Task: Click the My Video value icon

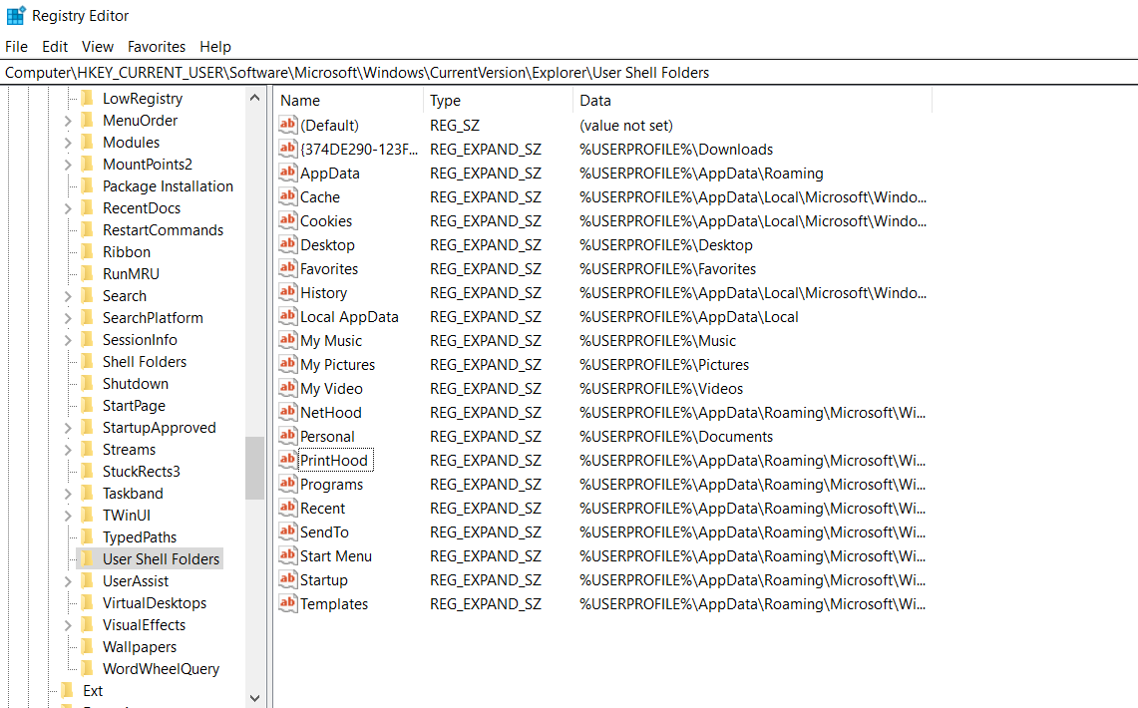Action: (x=288, y=388)
